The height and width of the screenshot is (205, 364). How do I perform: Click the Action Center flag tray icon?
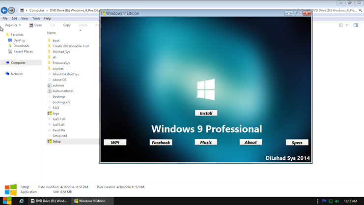coord(324,201)
